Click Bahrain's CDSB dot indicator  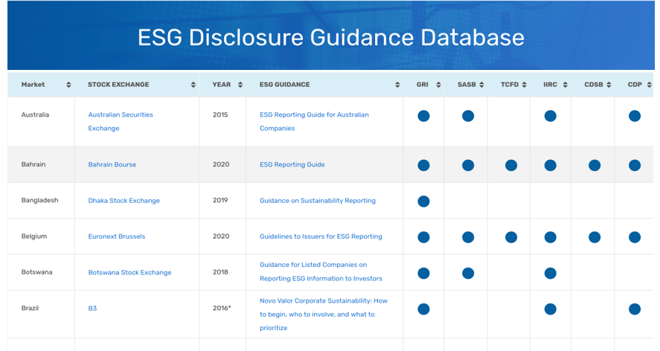pos(595,165)
